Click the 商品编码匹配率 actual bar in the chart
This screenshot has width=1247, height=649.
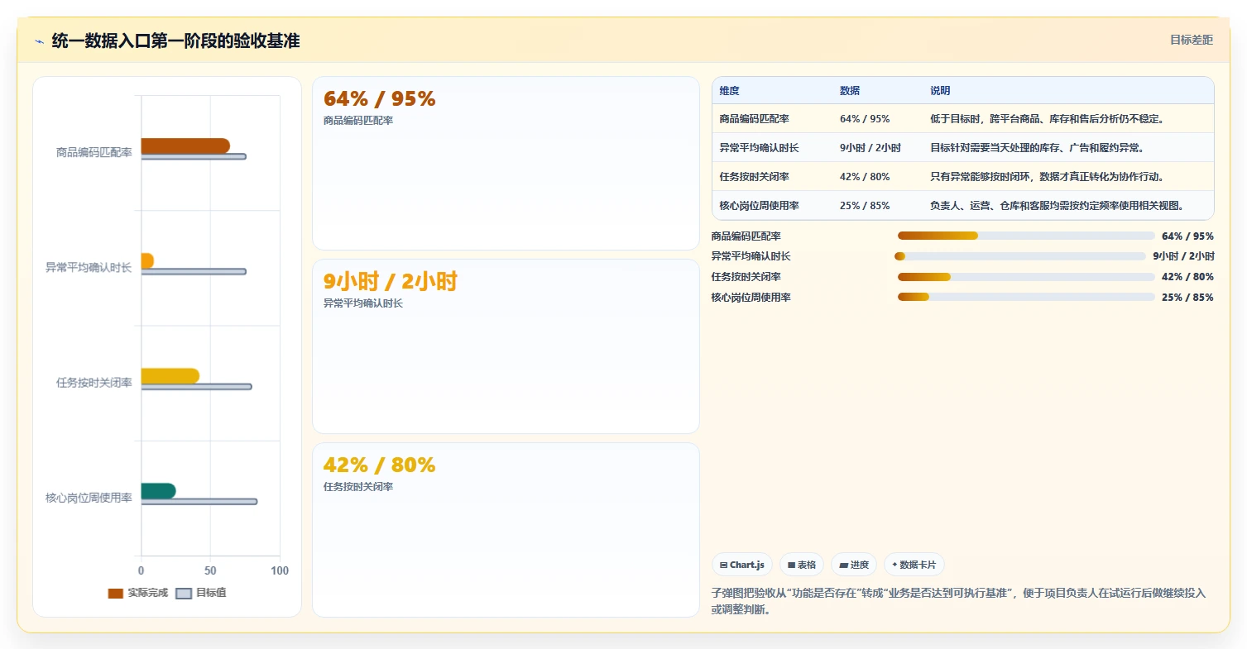[185, 146]
